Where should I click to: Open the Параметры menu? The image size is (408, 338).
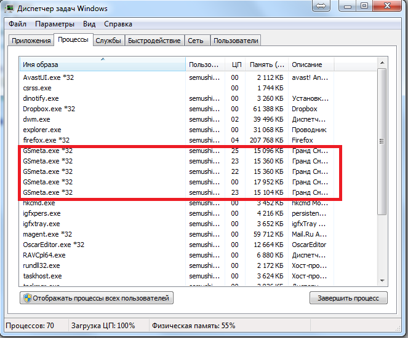55,24
